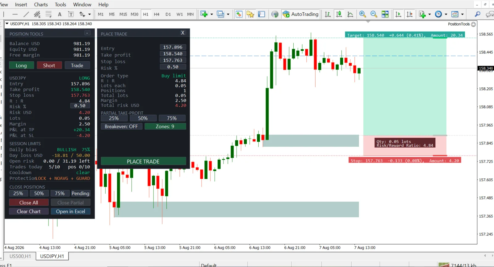Click the arrows and shapes tool icon
This screenshot has height=267, width=494.
click(82, 14)
